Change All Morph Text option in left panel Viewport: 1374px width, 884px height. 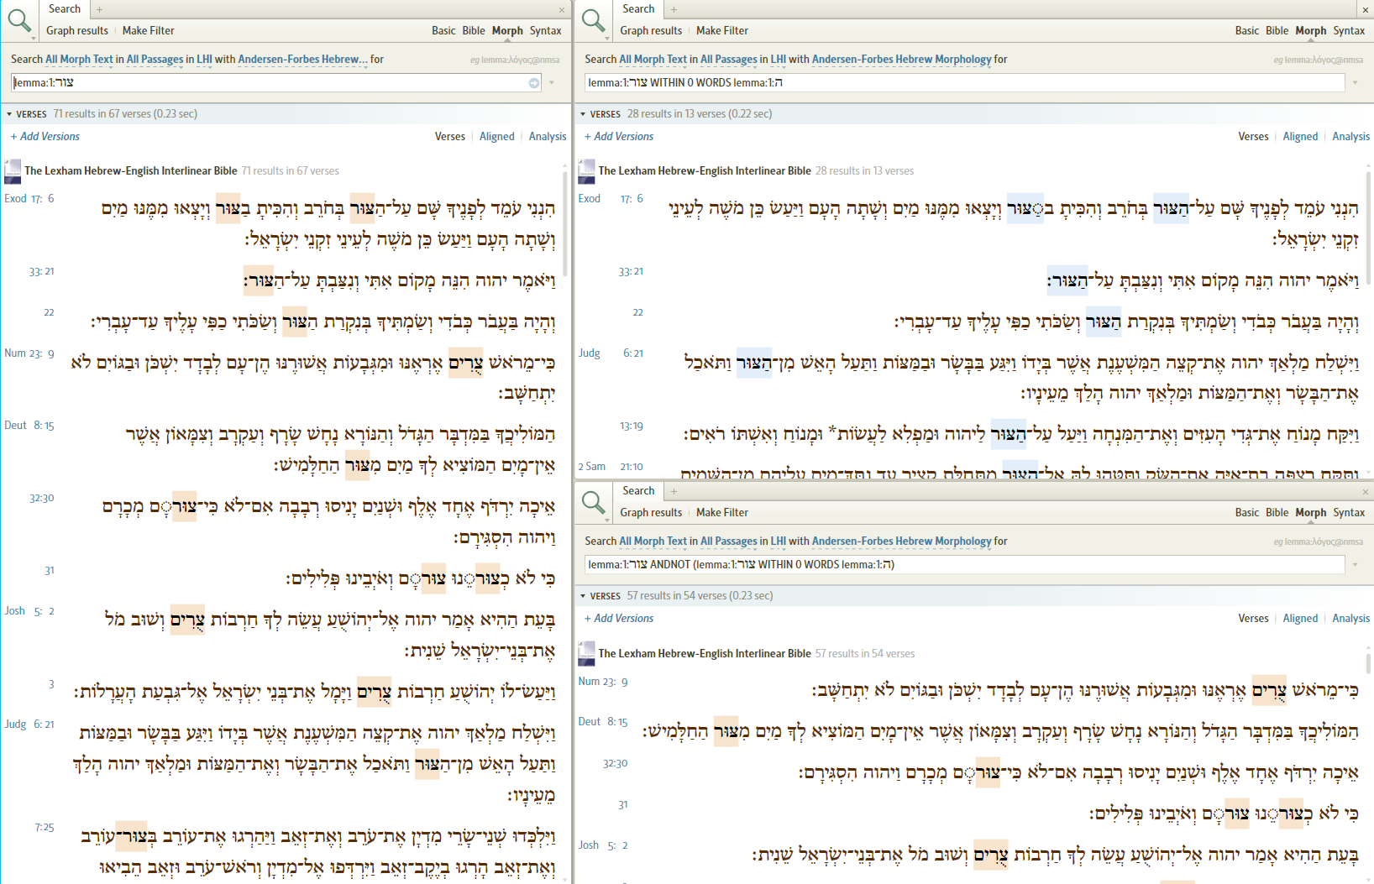click(79, 60)
